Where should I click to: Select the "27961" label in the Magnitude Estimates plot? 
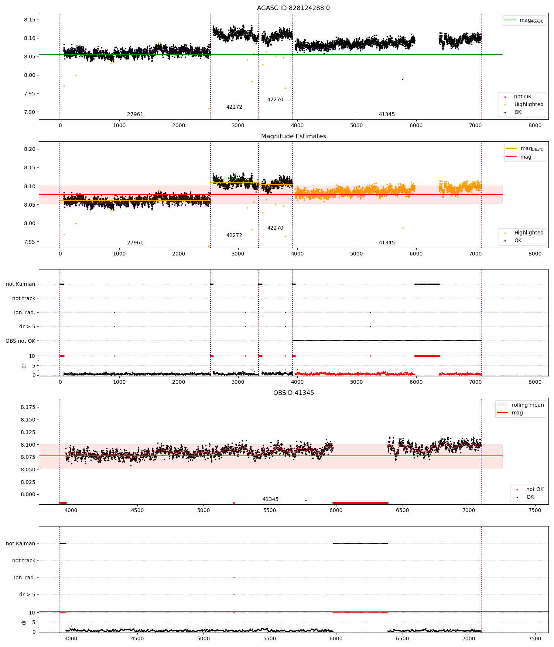tap(135, 243)
